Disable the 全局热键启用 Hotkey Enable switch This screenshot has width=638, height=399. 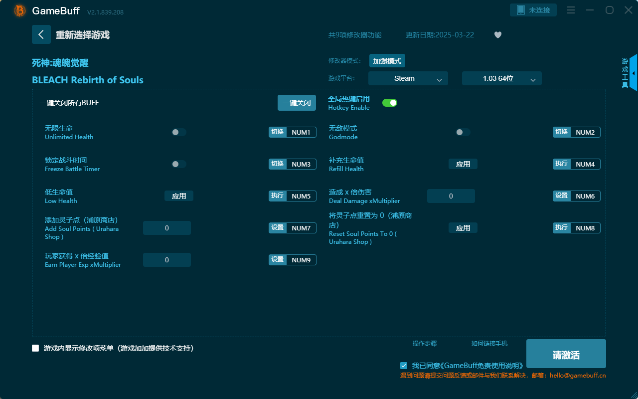coord(389,102)
